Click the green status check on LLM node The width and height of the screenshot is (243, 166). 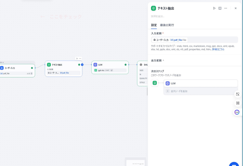(x=125, y=65)
